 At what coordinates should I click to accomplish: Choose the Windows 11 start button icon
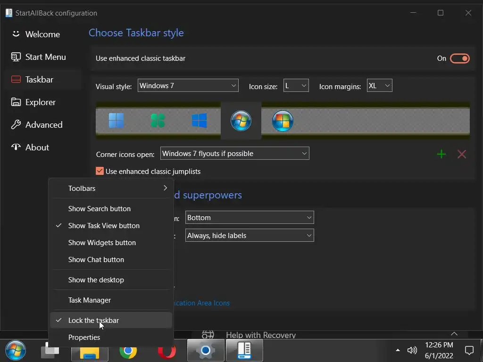click(116, 120)
